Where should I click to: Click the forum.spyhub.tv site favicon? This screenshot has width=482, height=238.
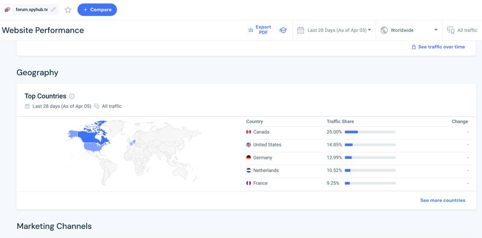8,10
